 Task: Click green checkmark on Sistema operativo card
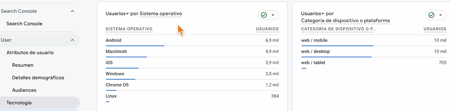coord(264,15)
